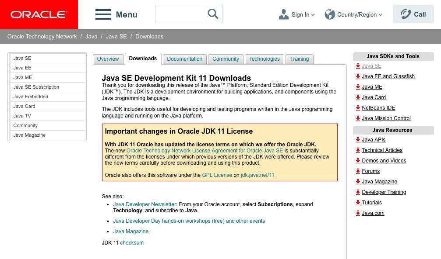Click red arrow icon beside Forums

358,171
